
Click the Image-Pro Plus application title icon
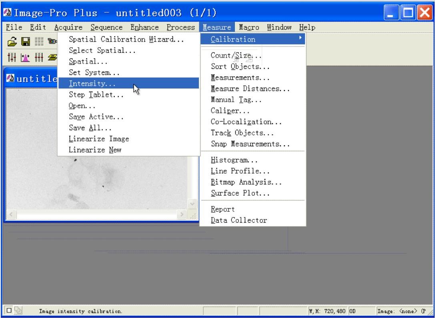pos(8,12)
